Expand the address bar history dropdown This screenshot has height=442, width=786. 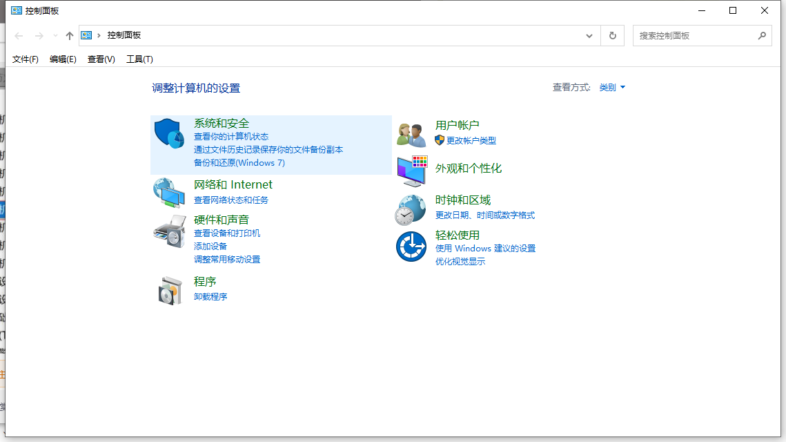(x=589, y=36)
